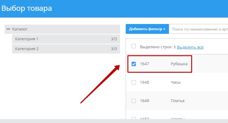Viewport: 228px width, 123px height.
Task: Open Категория 2 in the catalog tree
Action: click(x=27, y=49)
